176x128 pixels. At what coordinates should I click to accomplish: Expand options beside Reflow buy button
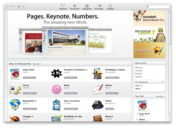(x=117, y=93)
